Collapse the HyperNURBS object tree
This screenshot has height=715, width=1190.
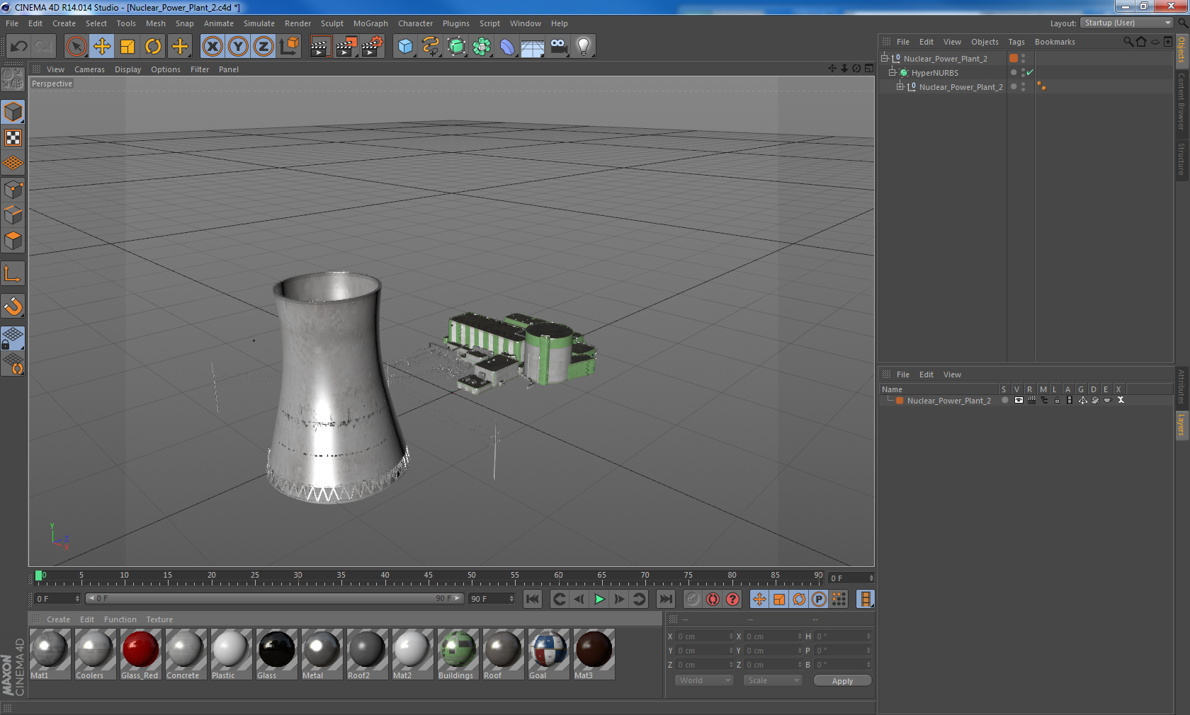point(892,72)
